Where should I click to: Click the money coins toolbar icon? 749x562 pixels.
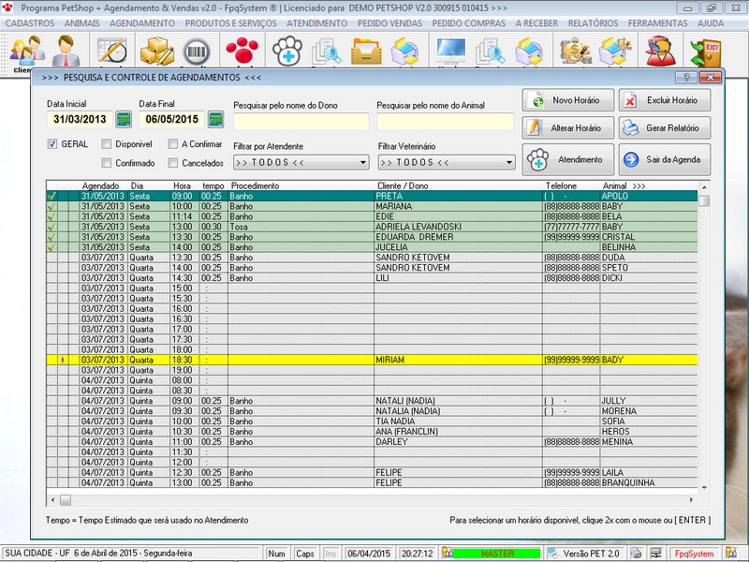tap(576, 51)
